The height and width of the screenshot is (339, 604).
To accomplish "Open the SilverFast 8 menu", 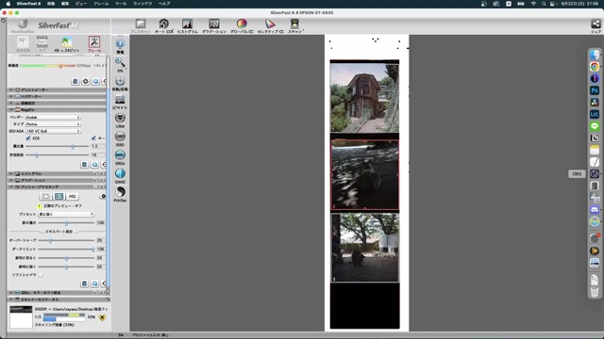I will 28,4.
